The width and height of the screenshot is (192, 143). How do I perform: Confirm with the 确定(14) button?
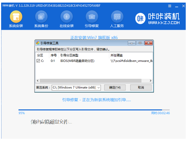click(x=115, y=87)
